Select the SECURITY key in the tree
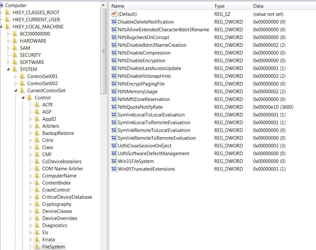The width and height of the screenshot is (316, 250). [x=30, y=55]
